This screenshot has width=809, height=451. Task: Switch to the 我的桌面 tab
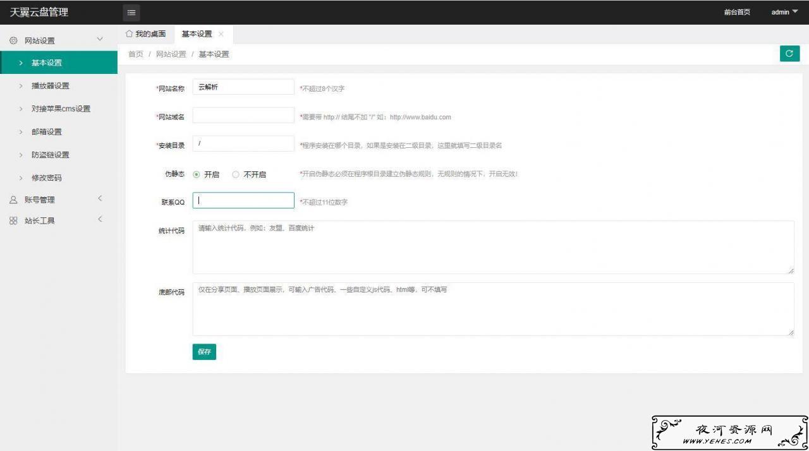[146, 34]
